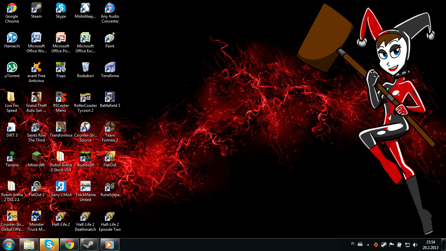This screenshot has height=251, width=446.
Task: Click the Steam tray icon
Action: point(384,244)
